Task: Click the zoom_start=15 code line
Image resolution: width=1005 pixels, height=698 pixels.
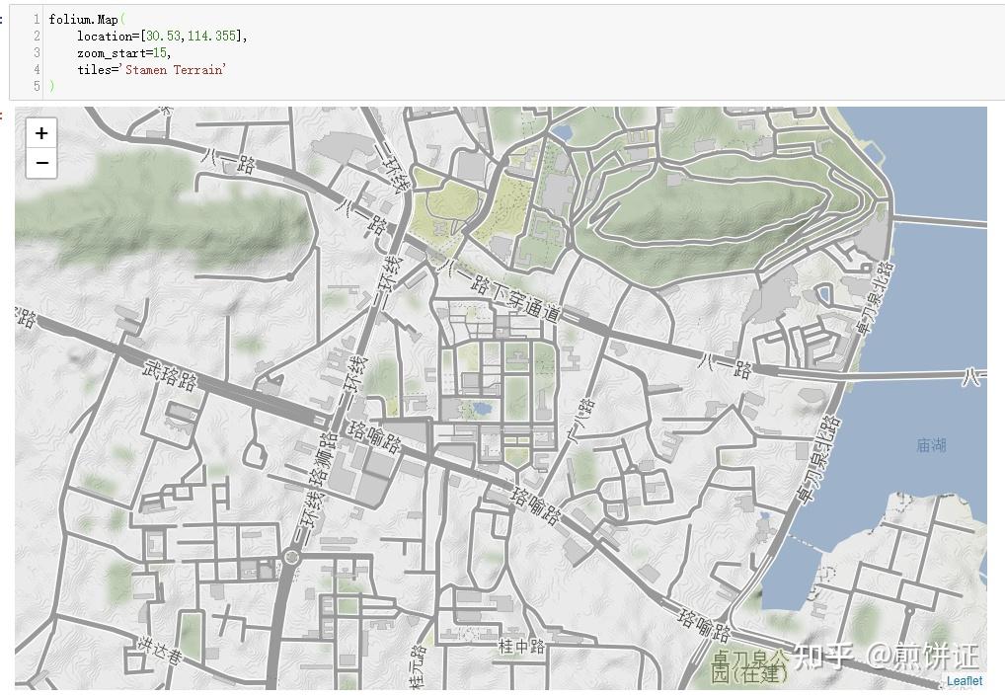Action: point(123,52)
